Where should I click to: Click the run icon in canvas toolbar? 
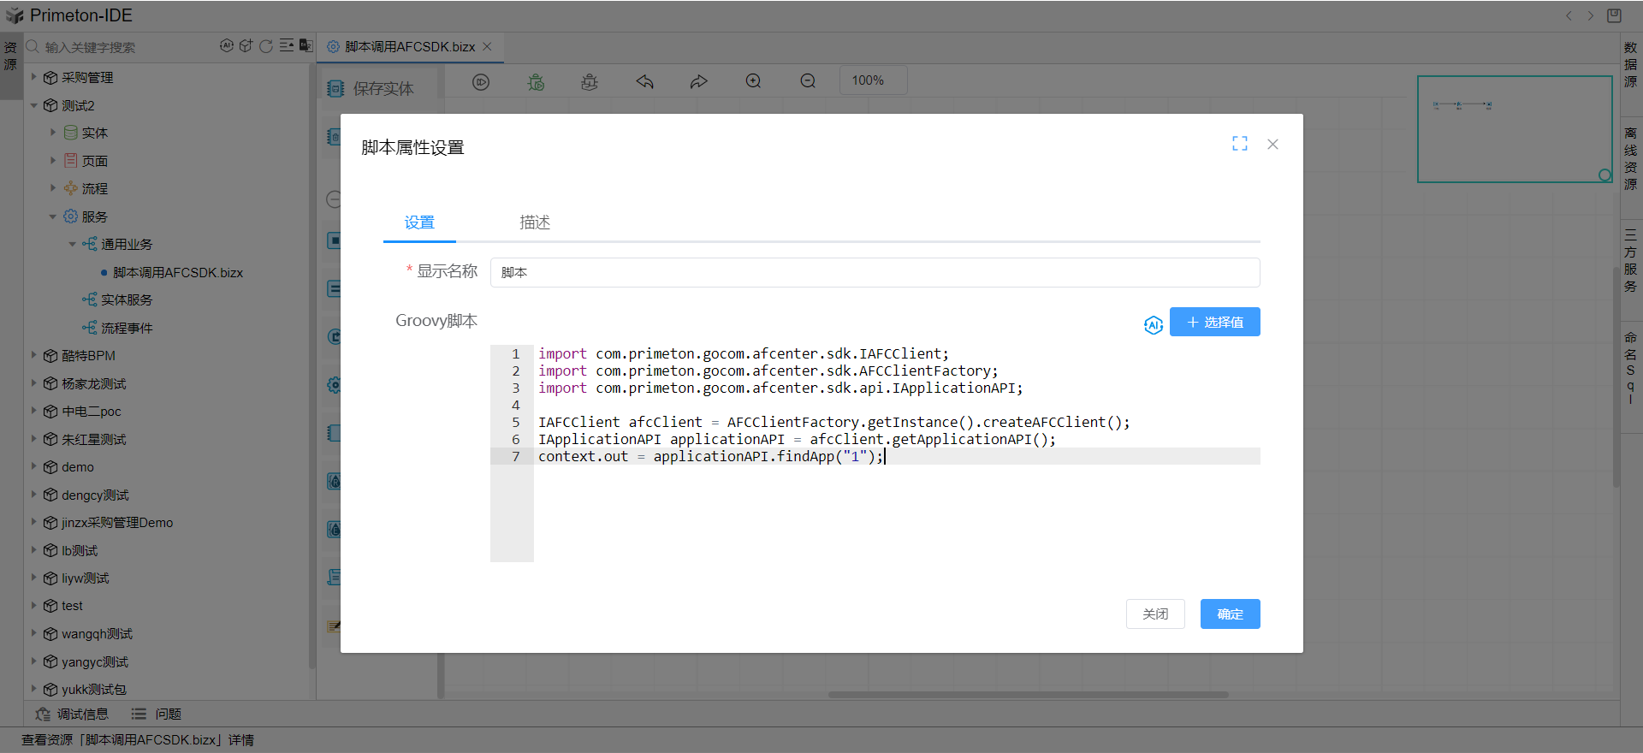point(481,82)
